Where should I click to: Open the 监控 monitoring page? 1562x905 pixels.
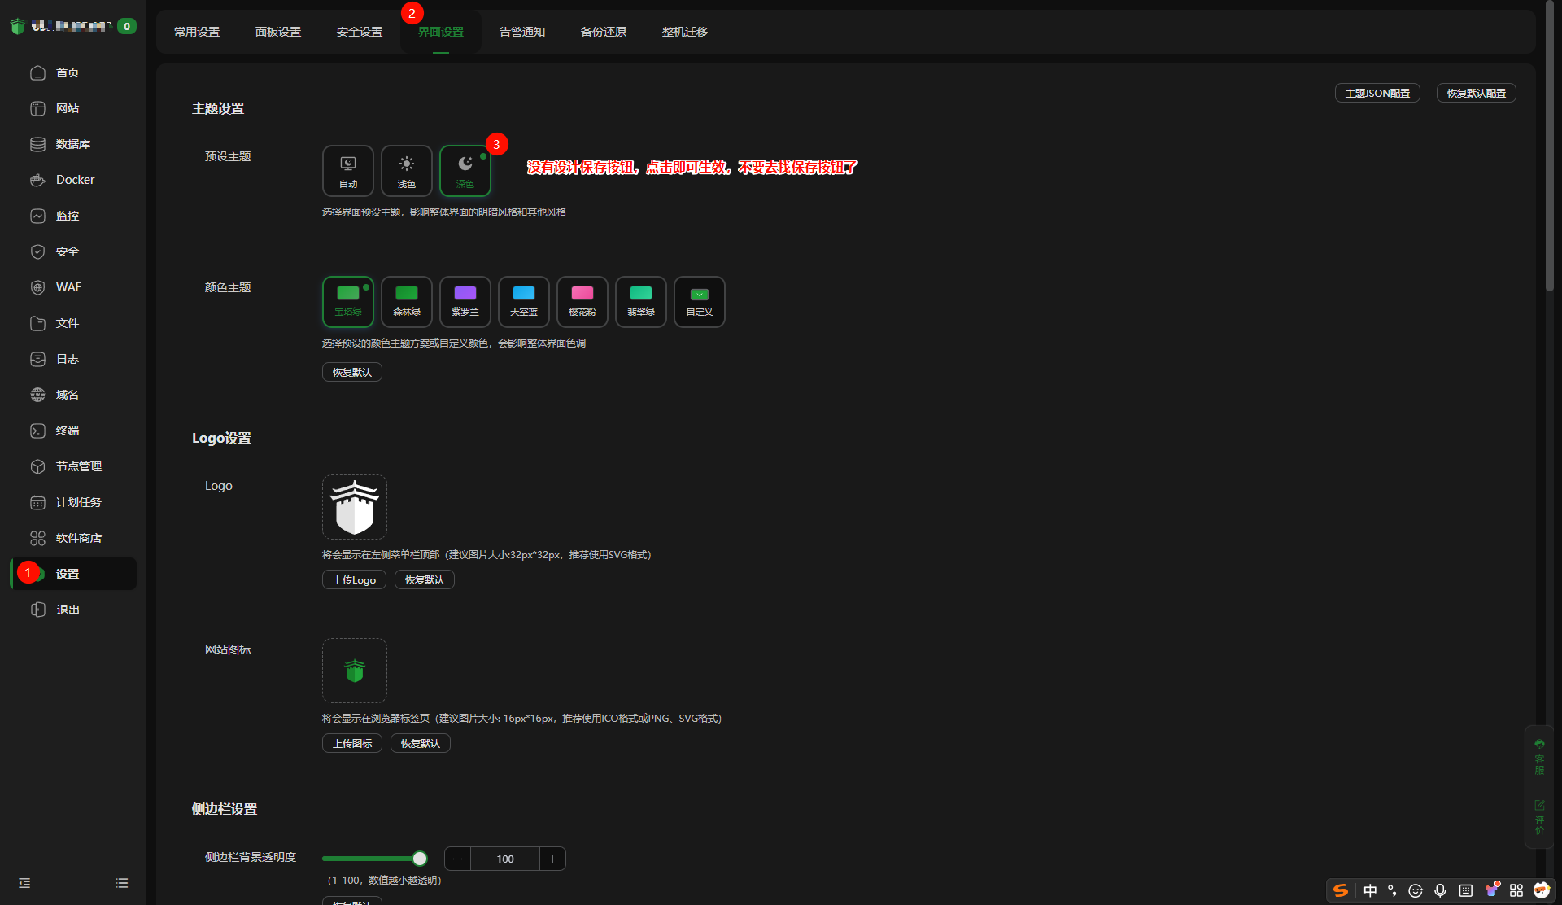[x=67, y=216]
